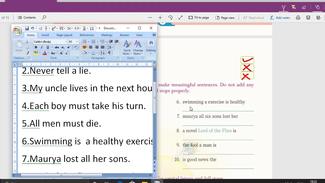Open the Font dialog launcher
This screenshot has height=183, width=325.
coord(78,58)
